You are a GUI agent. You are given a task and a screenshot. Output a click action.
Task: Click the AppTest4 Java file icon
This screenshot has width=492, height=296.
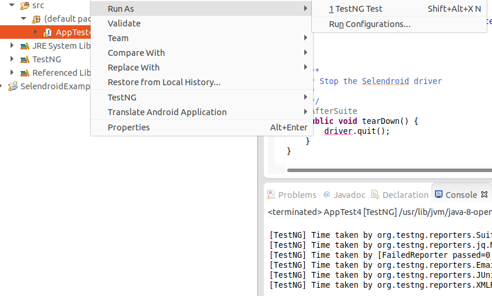click(48, 32)
